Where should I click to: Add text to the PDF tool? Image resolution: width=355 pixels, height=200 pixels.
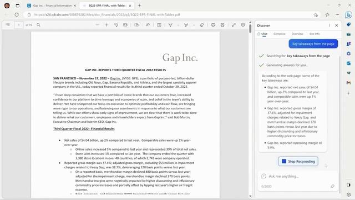click(159, 25)
